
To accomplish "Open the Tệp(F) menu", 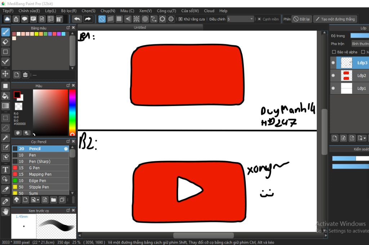I will tap(8, 11).
